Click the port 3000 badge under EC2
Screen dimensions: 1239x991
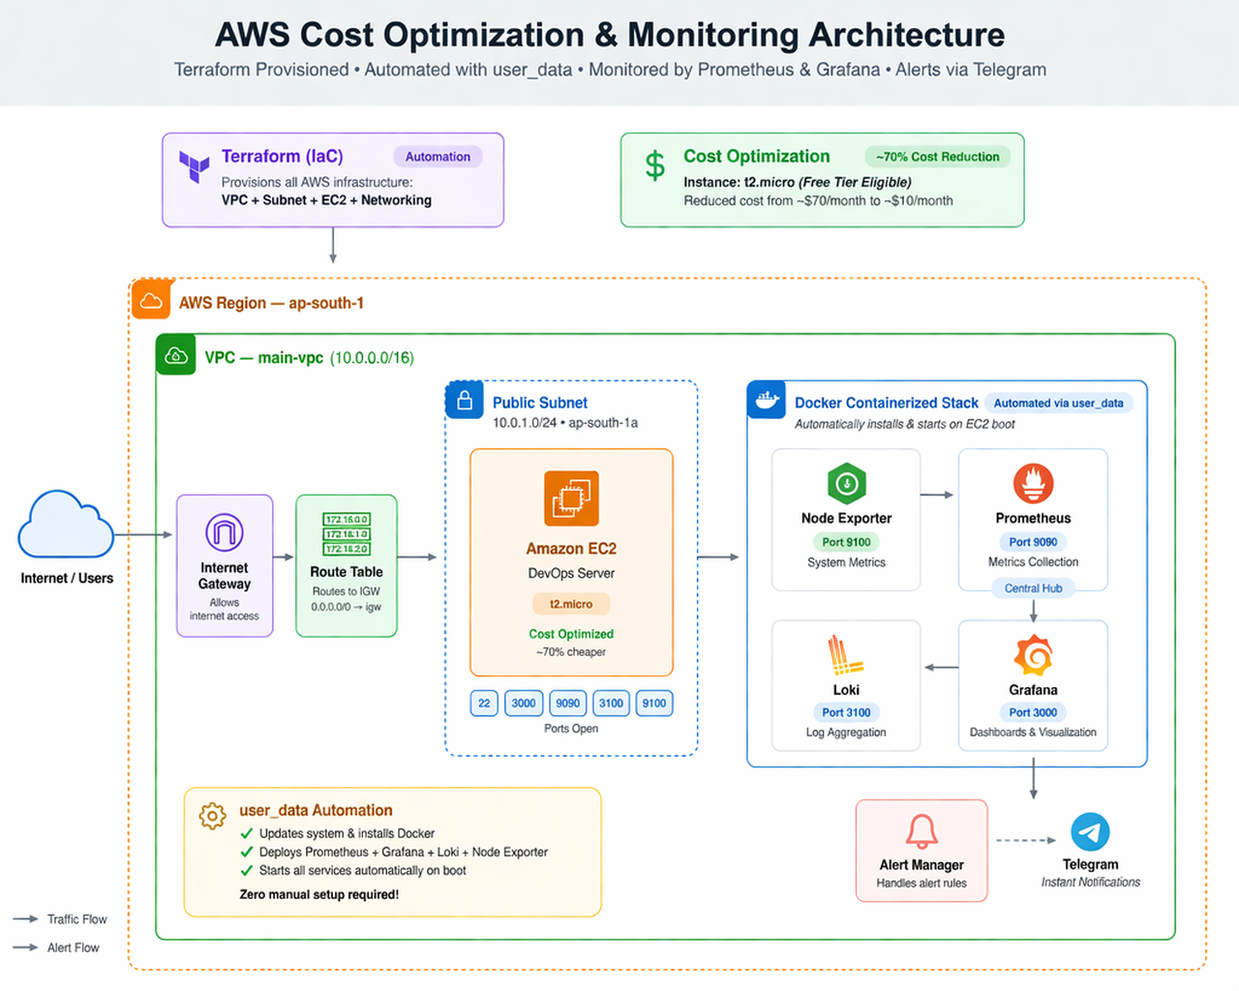(x=524, y=704)
